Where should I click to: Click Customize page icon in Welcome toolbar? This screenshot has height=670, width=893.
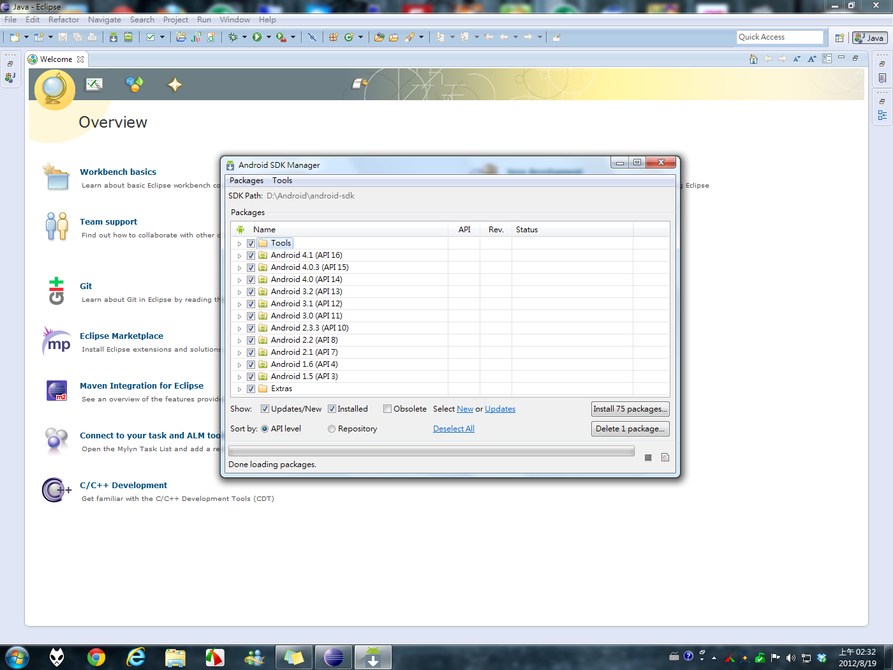827,59
